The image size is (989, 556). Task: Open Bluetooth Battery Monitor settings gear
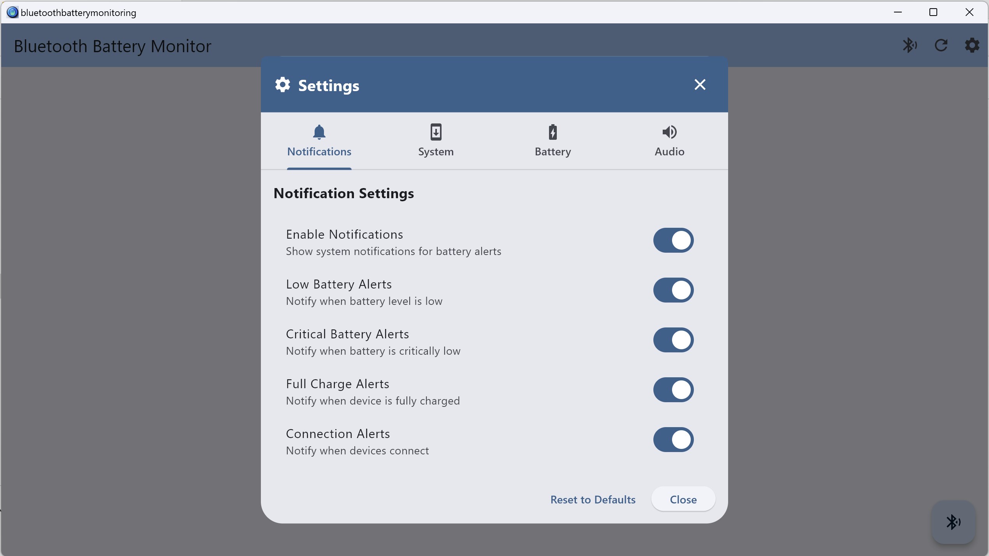click(972, 45)
